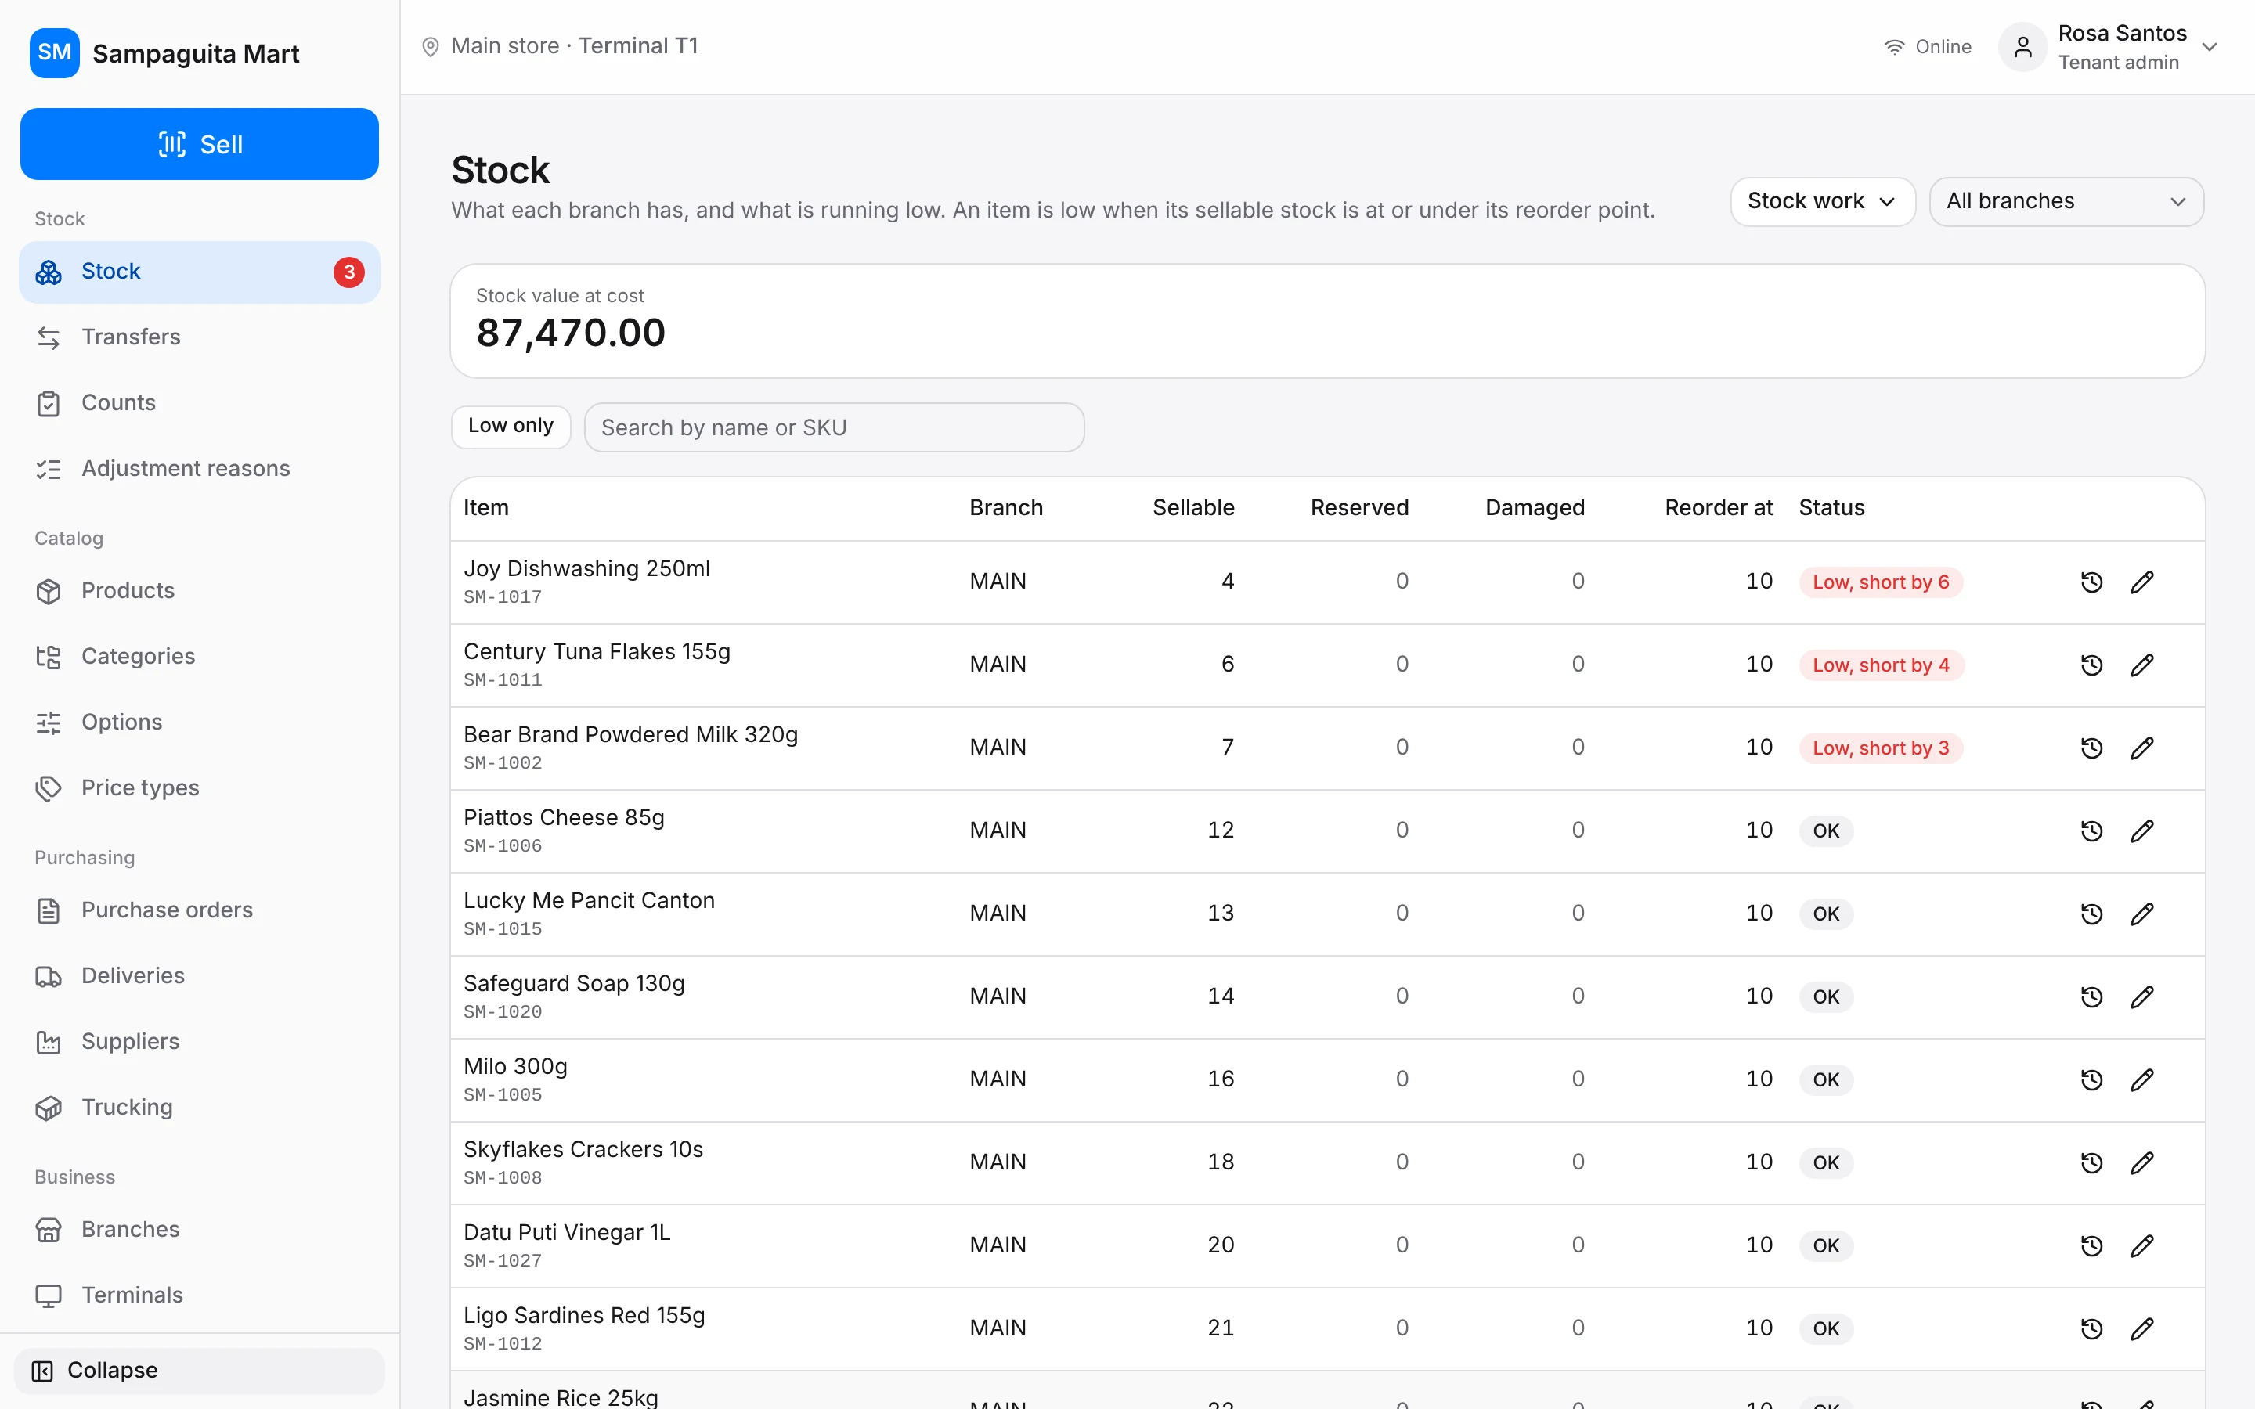
Task: Go to Price types
Action: [x=200, y=788]
